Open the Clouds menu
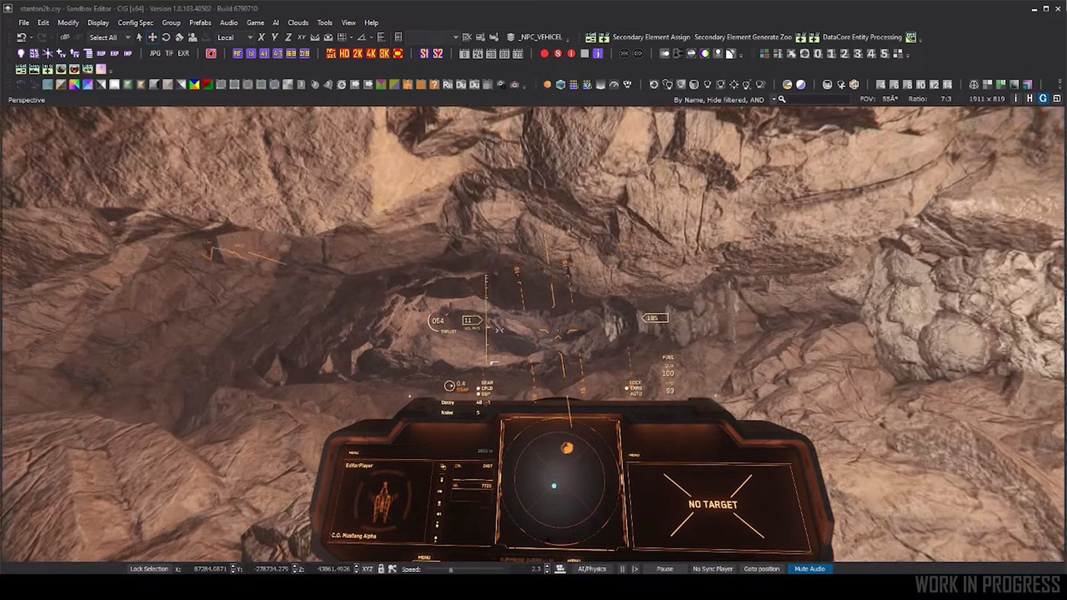The image size is (1067, 600). pyautogui.click(x=298, y=23)
